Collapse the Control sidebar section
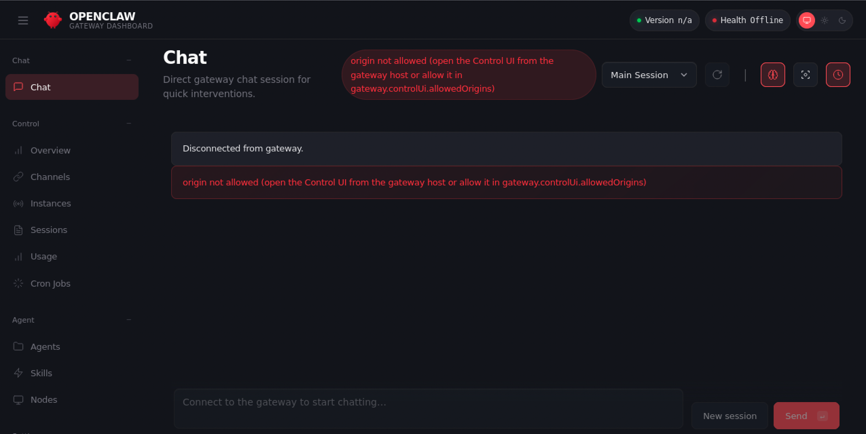 (129, 124)
